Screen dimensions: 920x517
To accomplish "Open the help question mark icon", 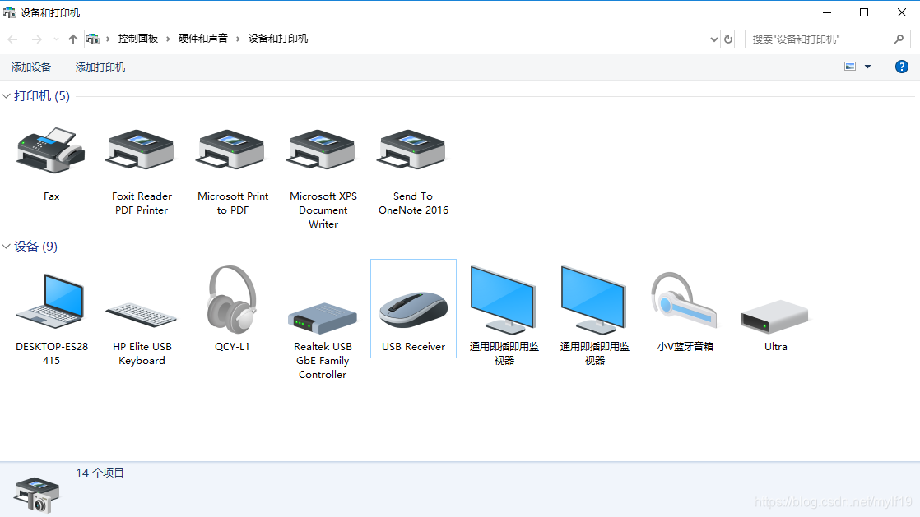I will pyautogui.click(x=901, y=67).
